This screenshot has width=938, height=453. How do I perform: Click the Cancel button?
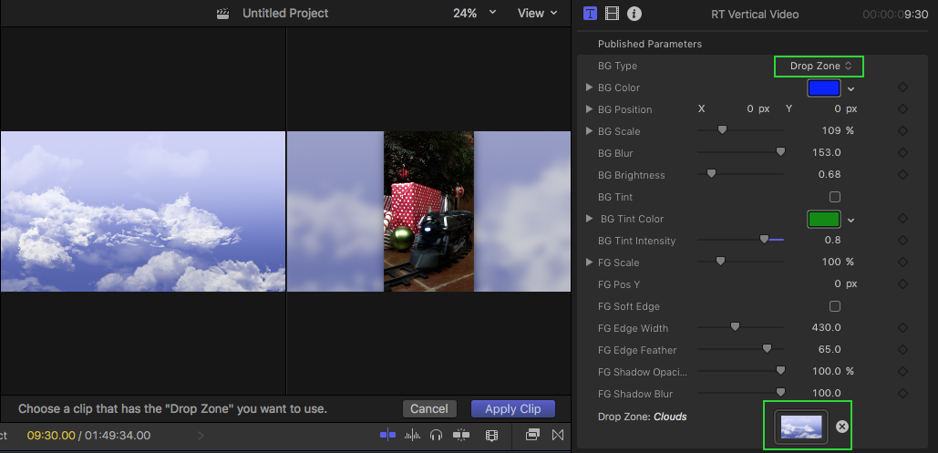tap(428, 409)
